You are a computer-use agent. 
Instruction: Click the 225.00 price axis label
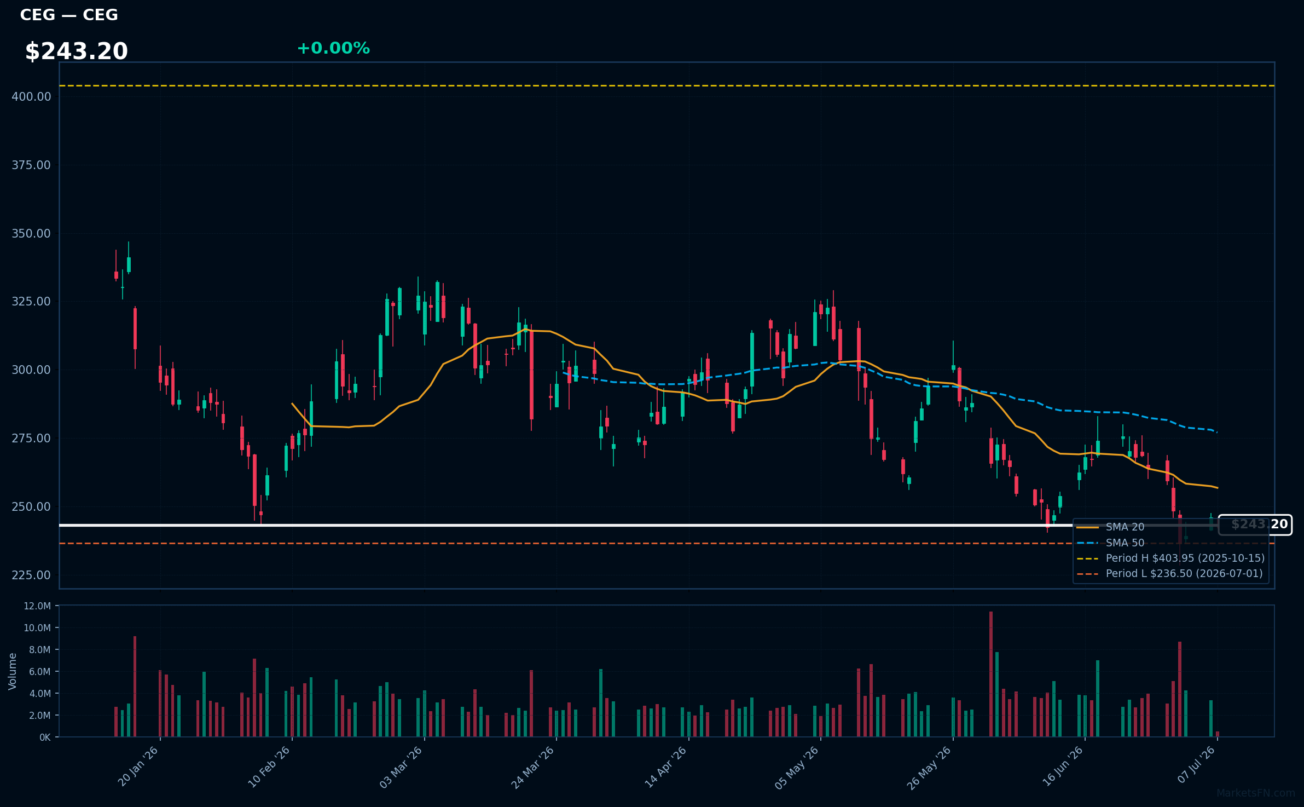[31, 575]
